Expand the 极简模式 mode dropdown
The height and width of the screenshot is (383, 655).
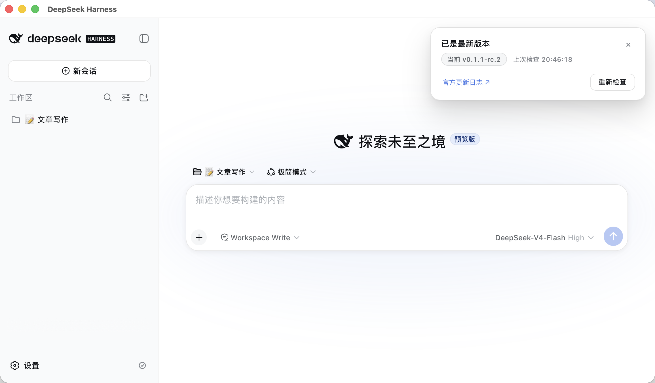point(291,172)
